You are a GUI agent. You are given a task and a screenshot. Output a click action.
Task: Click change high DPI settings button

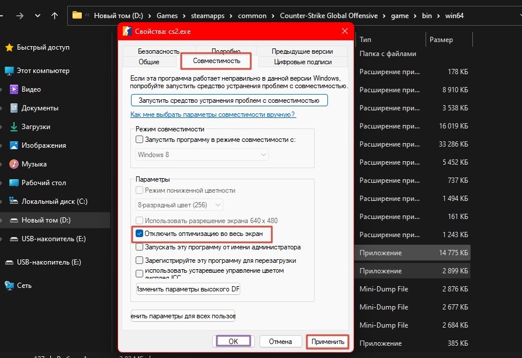coord(188,289)
